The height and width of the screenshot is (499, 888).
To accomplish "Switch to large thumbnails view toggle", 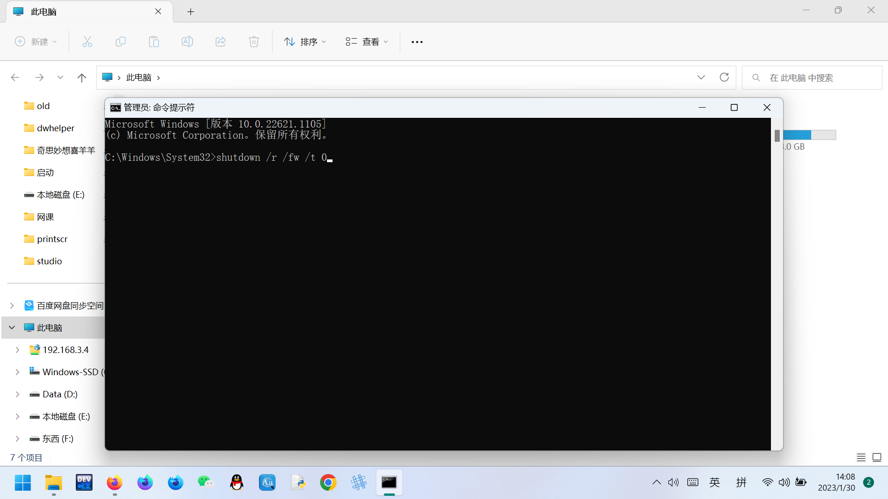I will coord(876,457).
